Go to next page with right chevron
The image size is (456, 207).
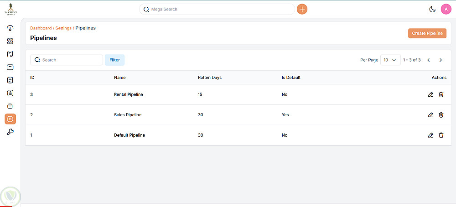tap(440, 60)
